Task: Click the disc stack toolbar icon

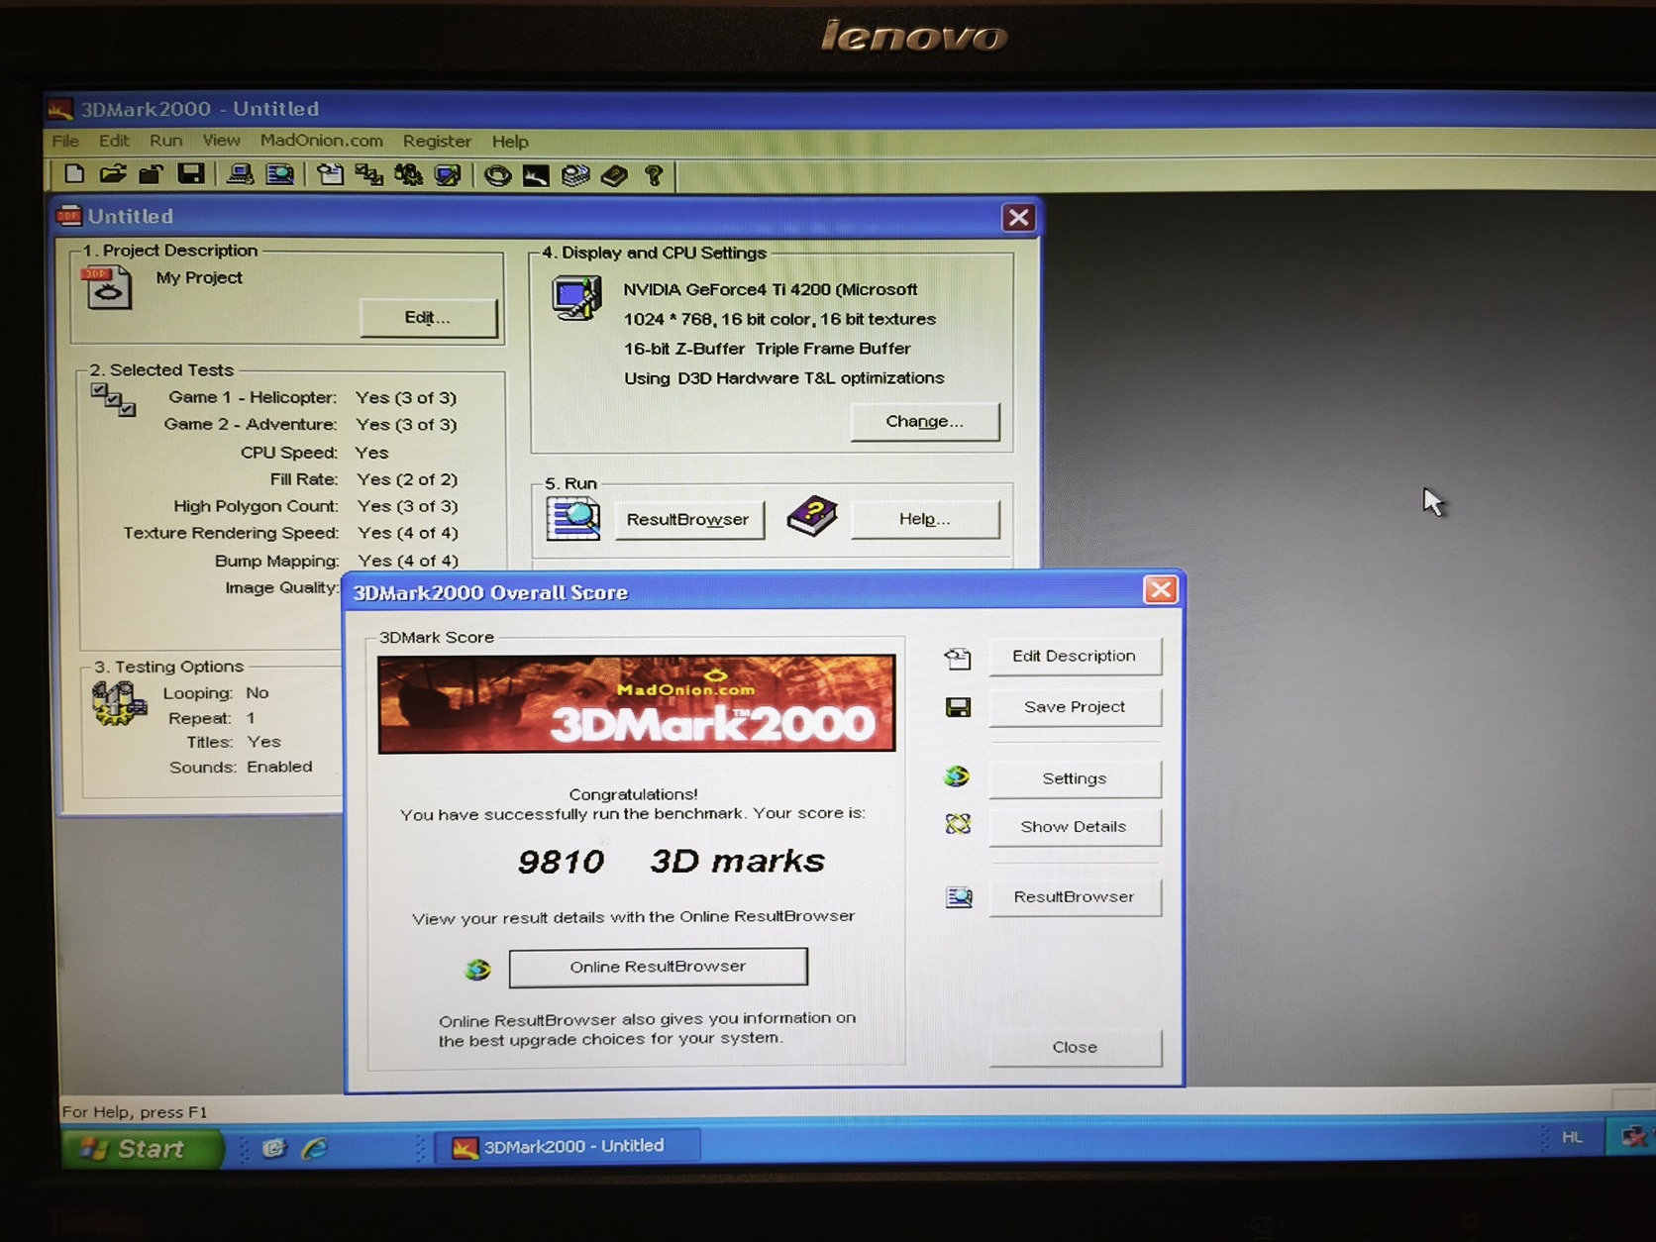Action: click(x=575, y=175)
